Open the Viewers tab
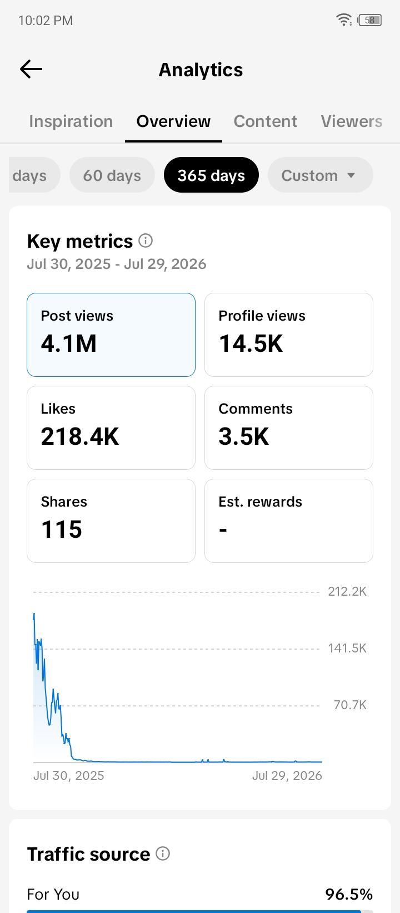The width and height of the screenshot is (400, 913). [x=352, y=121]
